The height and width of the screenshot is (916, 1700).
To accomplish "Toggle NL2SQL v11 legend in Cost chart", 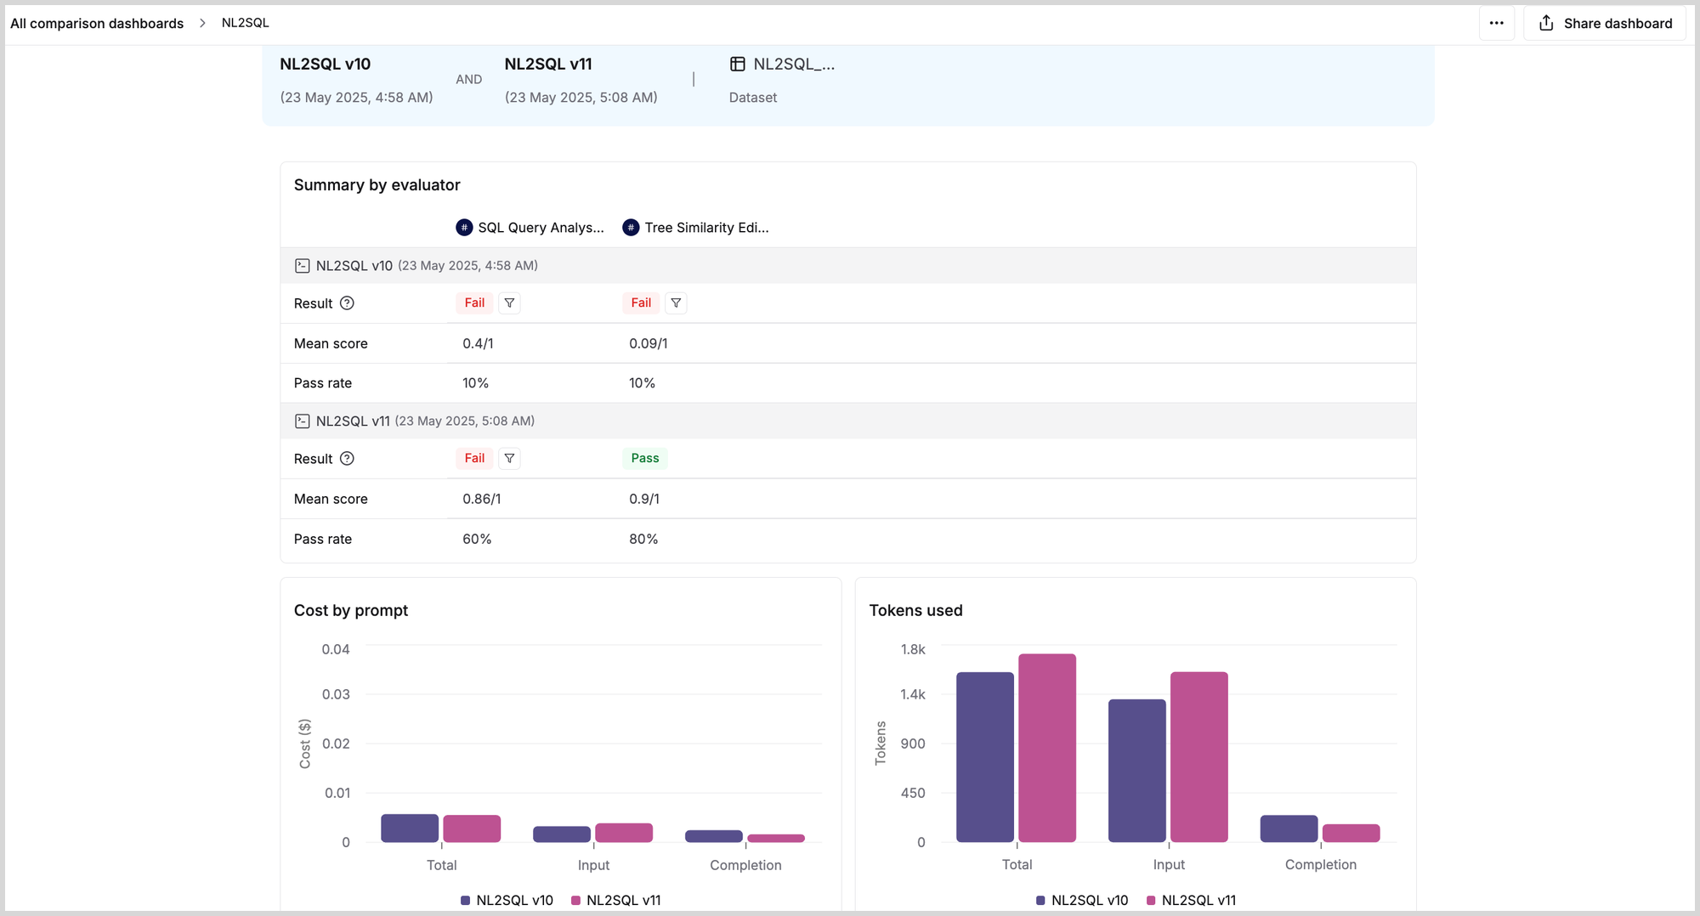I will click(615, 900).
